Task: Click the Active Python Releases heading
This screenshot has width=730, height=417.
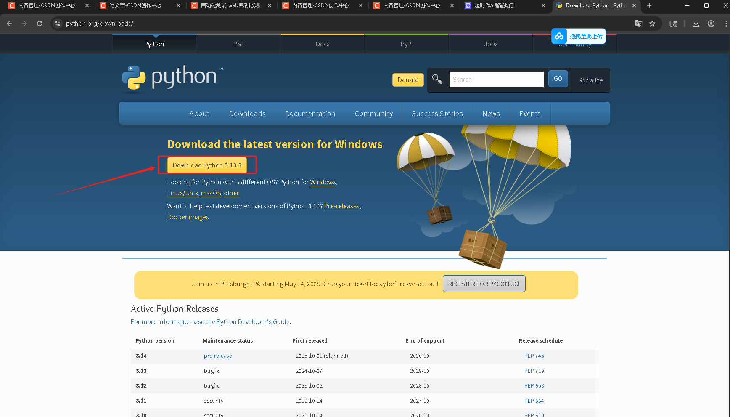Action: coord(175,309)
